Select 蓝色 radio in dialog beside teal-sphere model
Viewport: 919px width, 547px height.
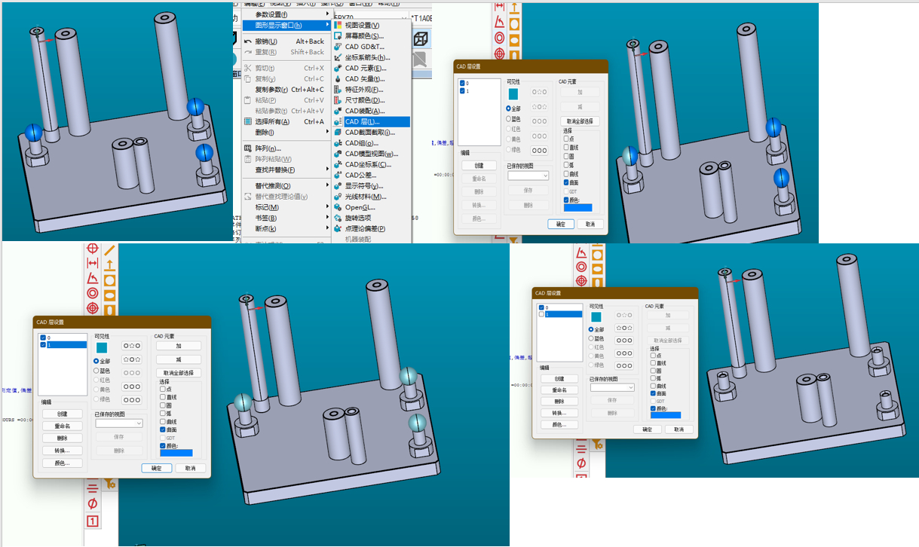[x=97, y=371]
